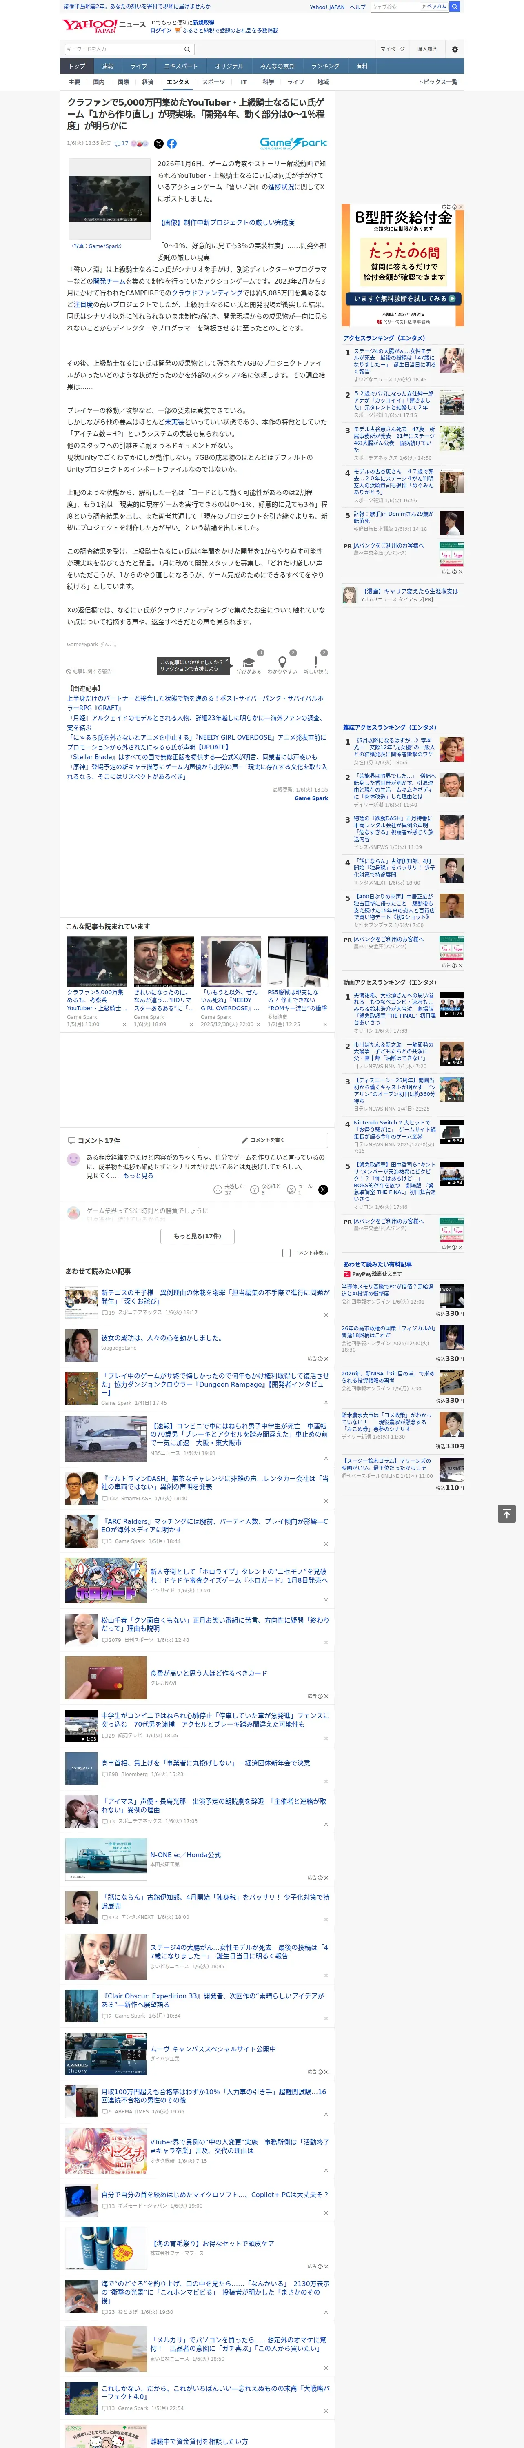This screenshot has width=524, height=2448.
Task: Open the 松山千春 article link
Action: click(x=215, y=1624)
